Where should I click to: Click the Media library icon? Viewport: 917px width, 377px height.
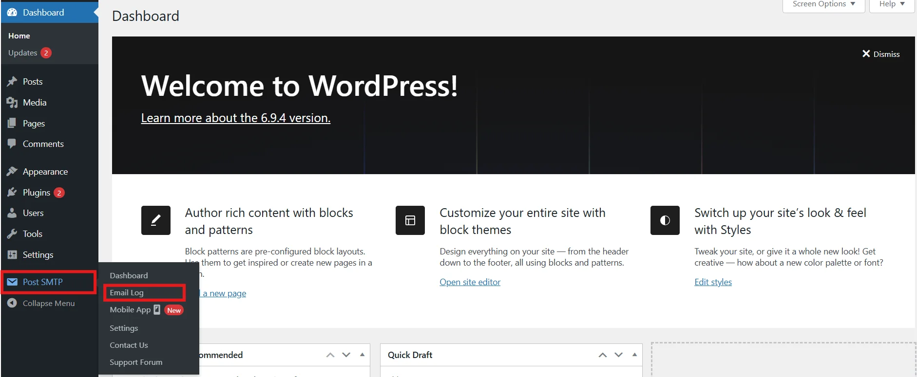(x=12, y=103)
